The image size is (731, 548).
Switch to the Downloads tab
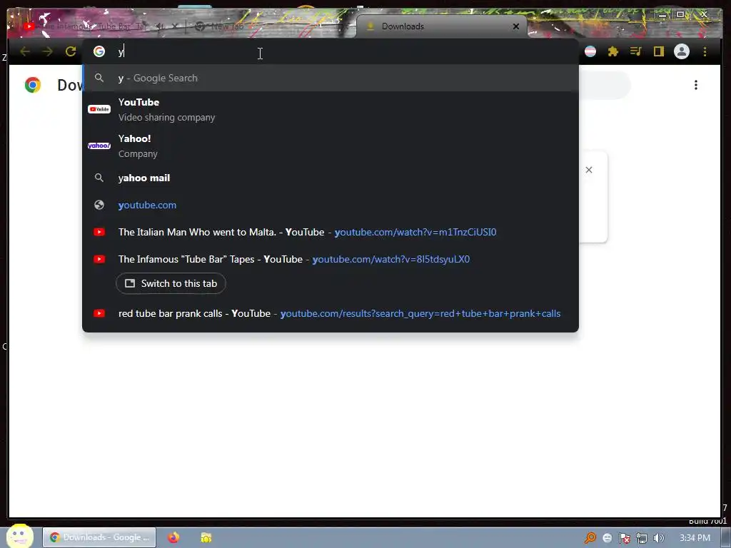click(441, 26)
